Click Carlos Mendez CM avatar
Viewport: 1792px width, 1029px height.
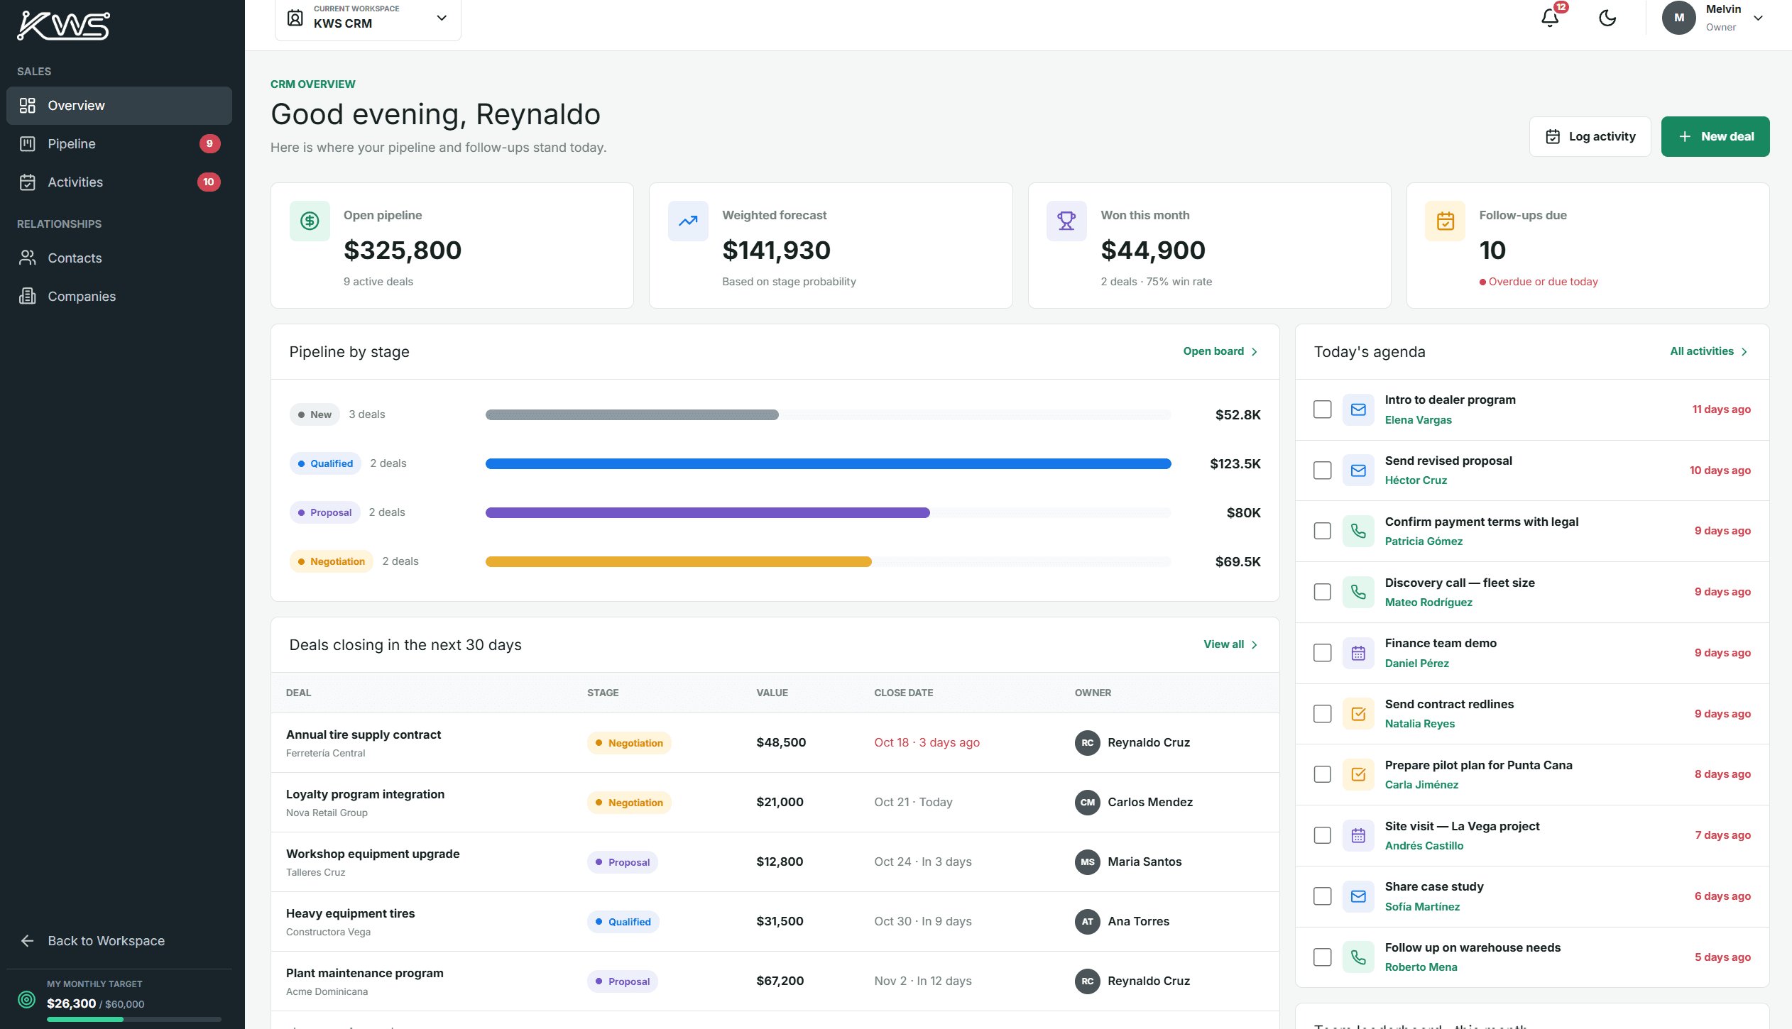click(1087, 802)
